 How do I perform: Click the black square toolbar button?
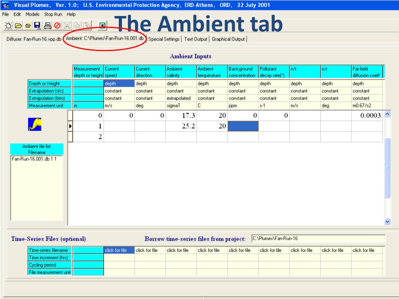[x=102, y=25]
